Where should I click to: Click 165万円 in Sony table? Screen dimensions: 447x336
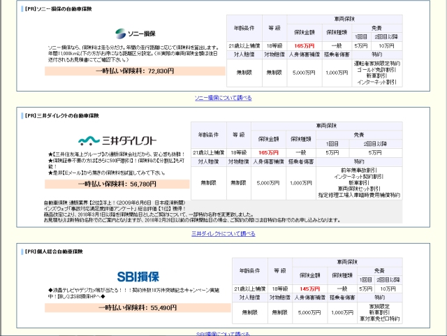click(305, 46)
